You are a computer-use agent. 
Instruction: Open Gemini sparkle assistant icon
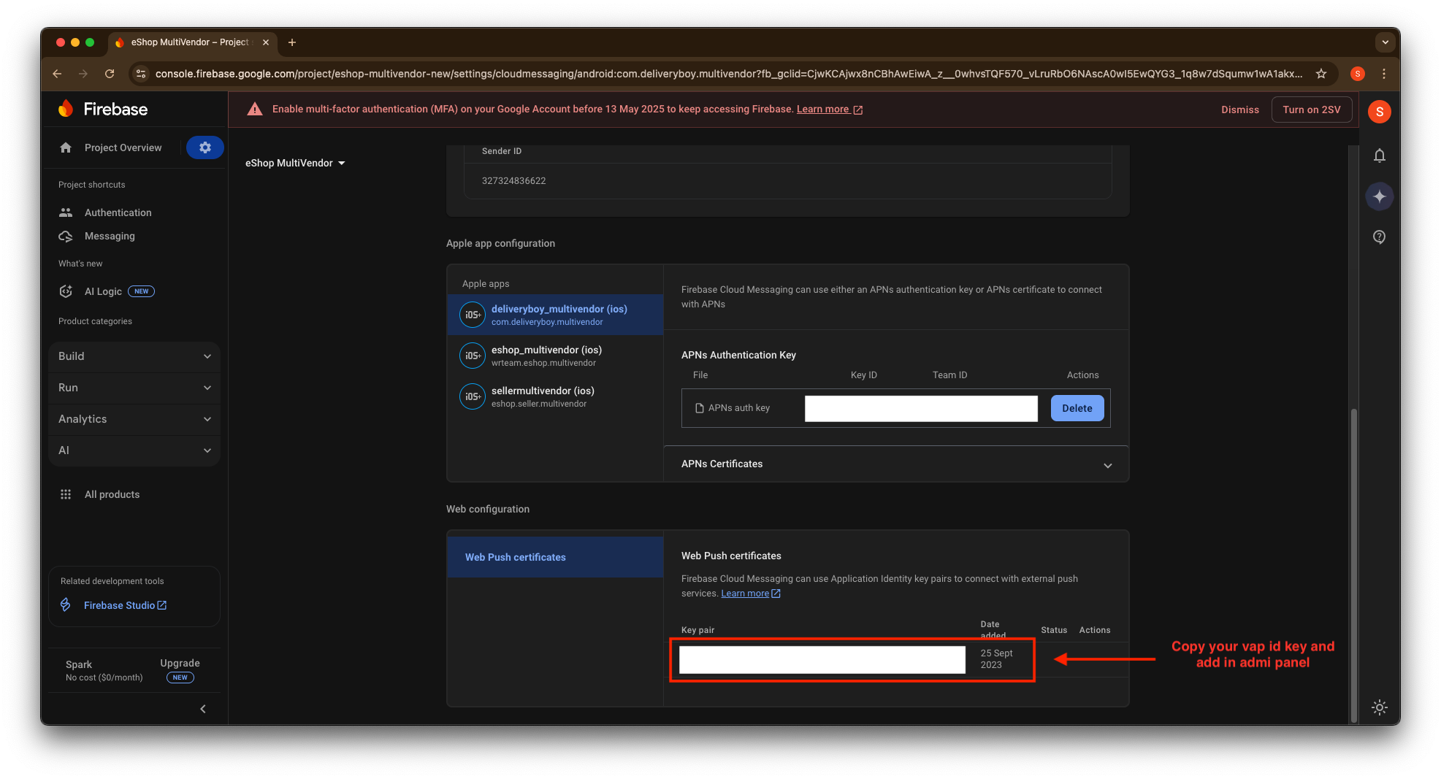(1379, 196)
